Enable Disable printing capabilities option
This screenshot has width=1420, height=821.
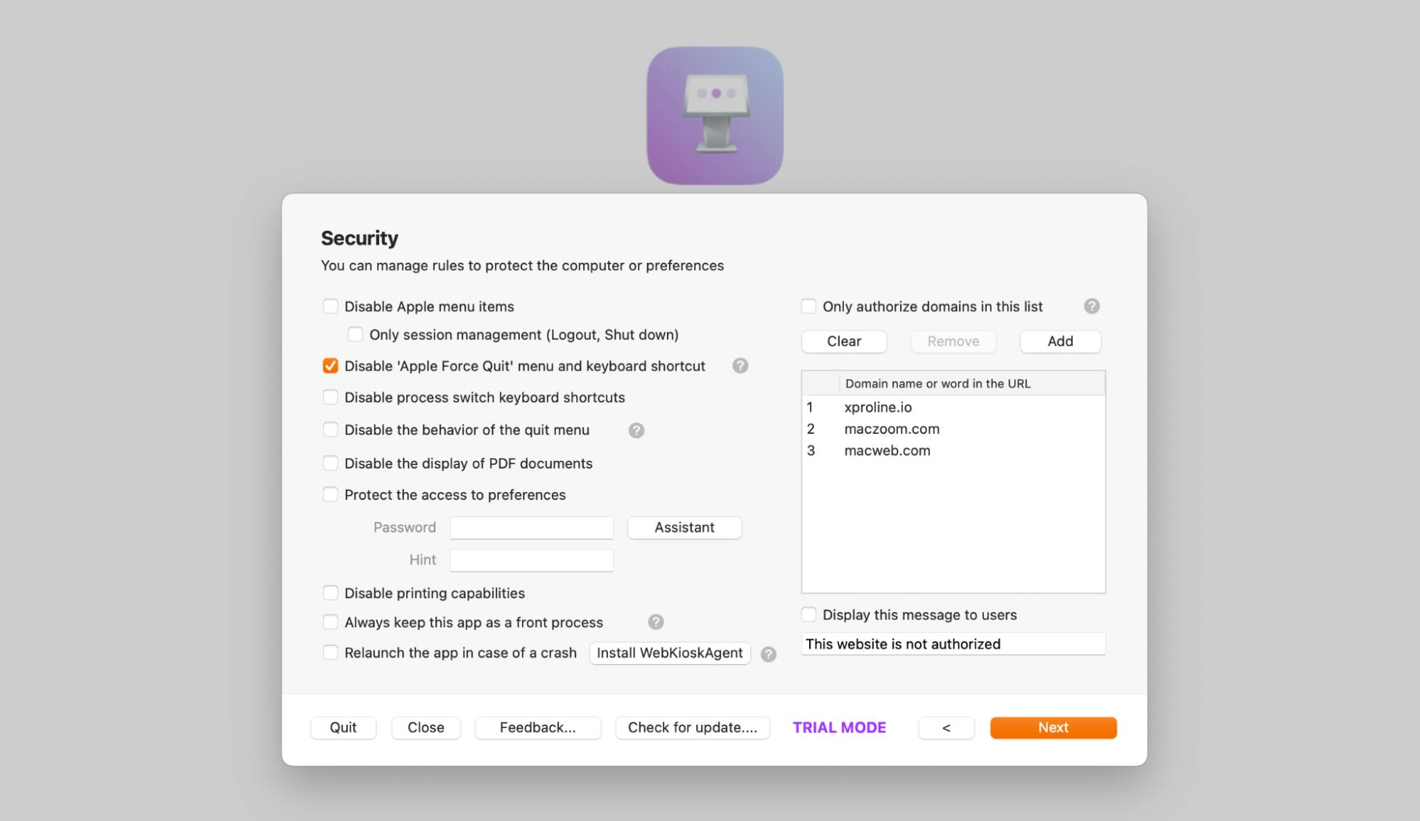click(x=330, y=592)
